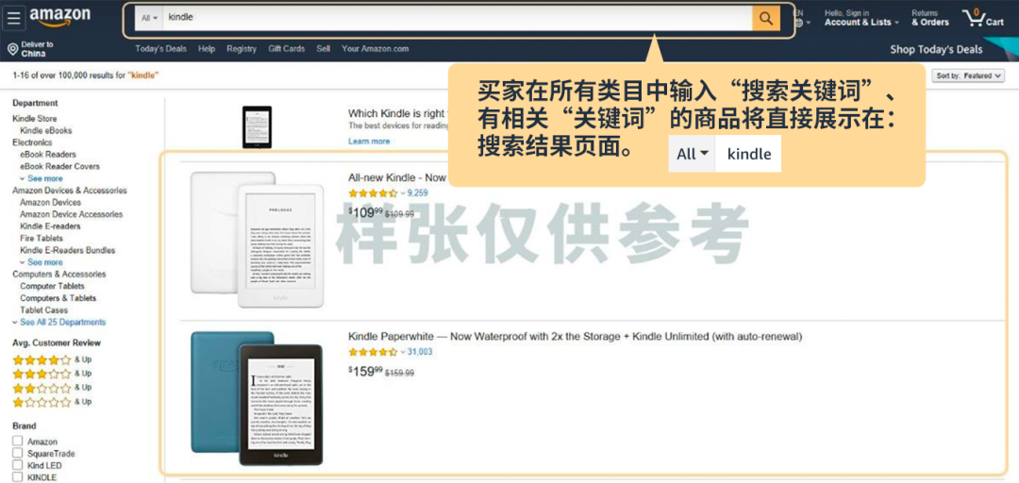Select eBook Reader Covers category
The width and height of the screenshot is (1019, 483).
(x=59, y=166)
